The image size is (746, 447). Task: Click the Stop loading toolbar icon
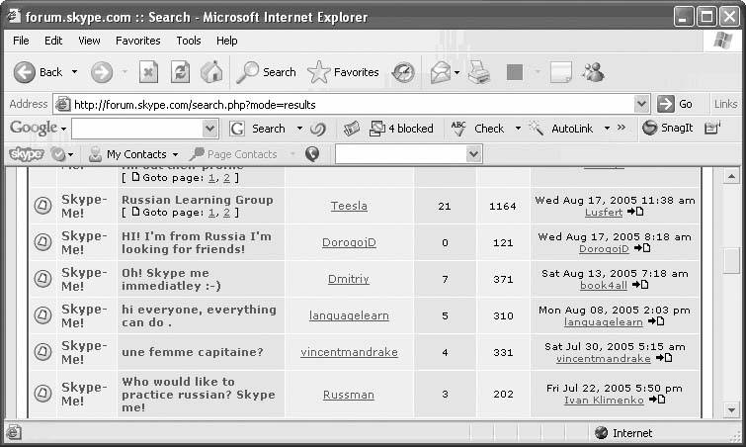148,72
